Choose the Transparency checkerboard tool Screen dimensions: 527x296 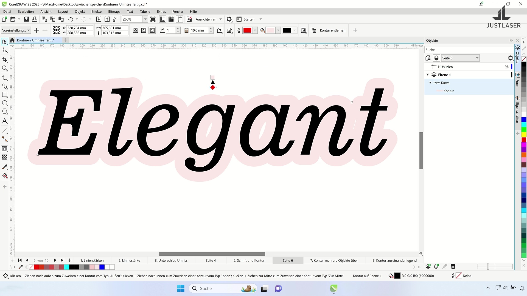[x=5, y=157]
